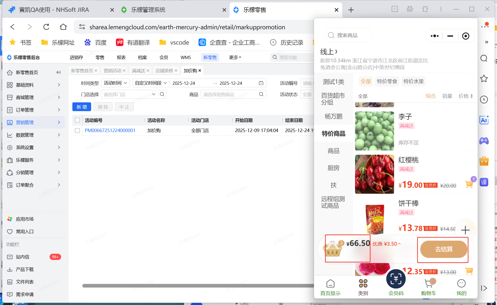The width and height of the screenshot is (497, 305).
Task: Tap the 会员码 scan icon
Action: tap(396, 279)
